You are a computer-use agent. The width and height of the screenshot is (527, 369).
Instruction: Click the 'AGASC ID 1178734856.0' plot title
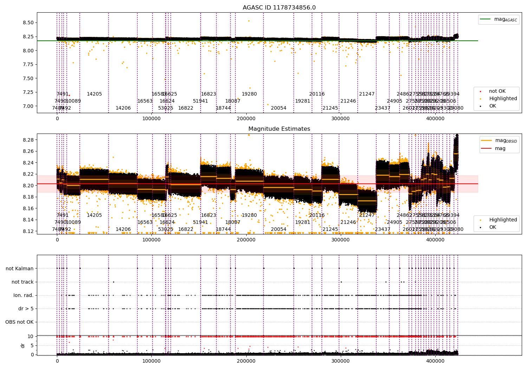[x=279, y=8]
